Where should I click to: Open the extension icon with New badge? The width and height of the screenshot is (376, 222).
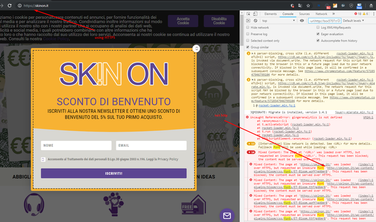(x=359, y=6)
